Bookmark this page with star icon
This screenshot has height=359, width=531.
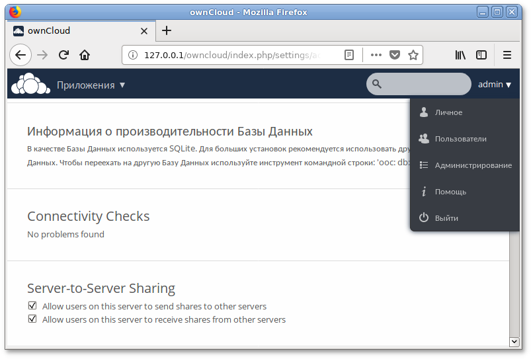click(x=413, y=55)
